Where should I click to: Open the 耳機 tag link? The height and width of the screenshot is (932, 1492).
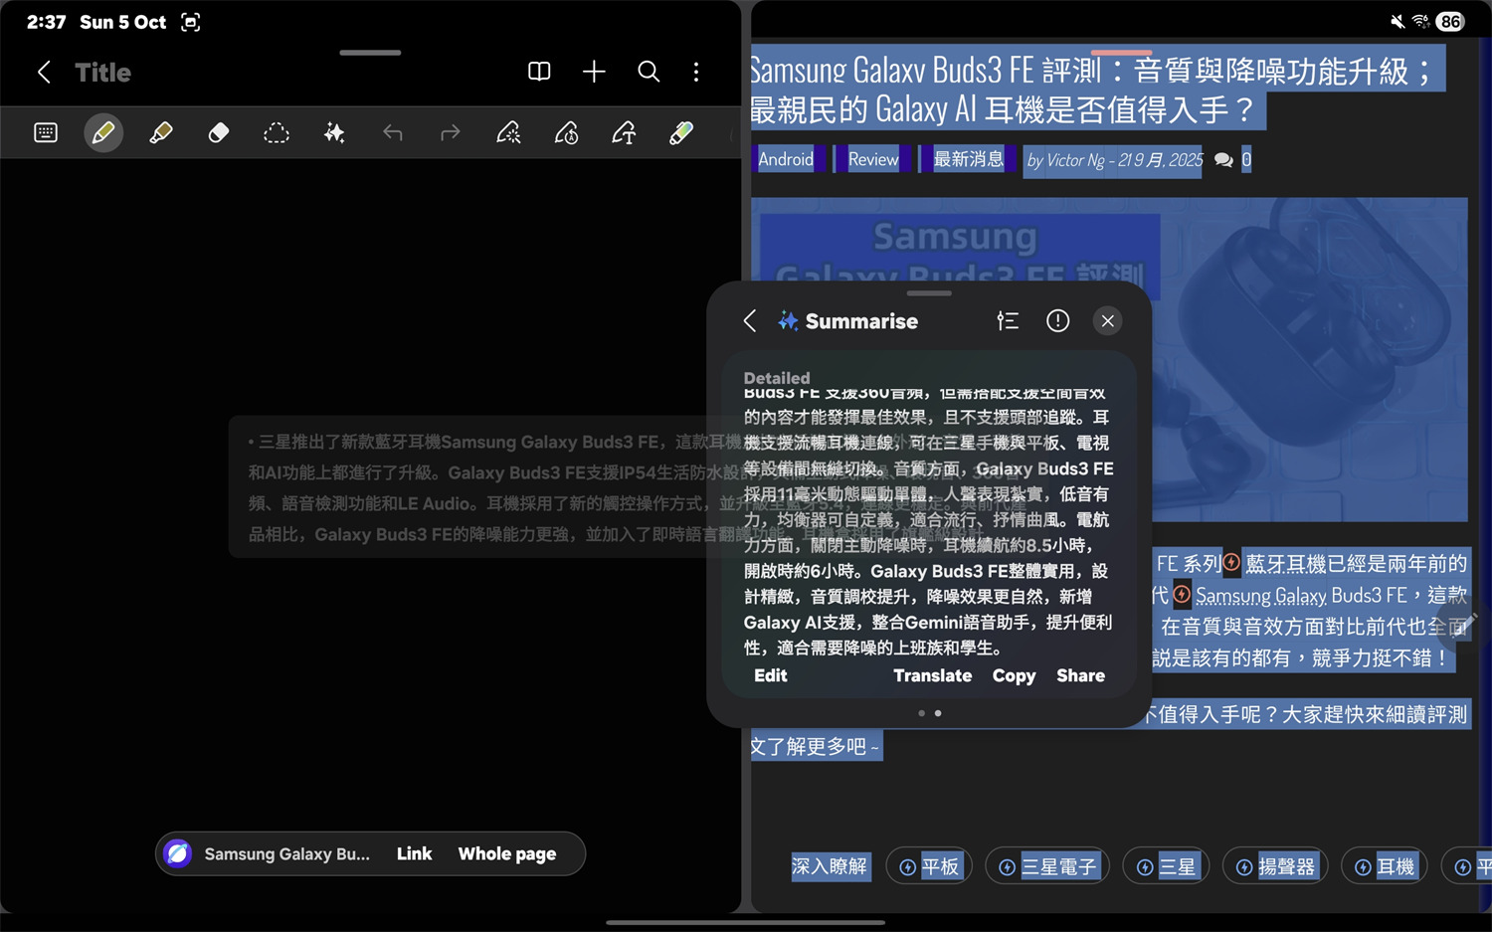[1384, 865]
